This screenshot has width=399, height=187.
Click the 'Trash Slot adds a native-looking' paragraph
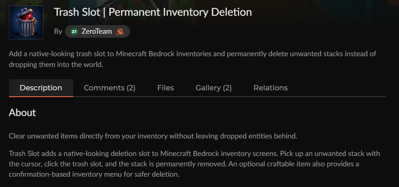[195, 164]
